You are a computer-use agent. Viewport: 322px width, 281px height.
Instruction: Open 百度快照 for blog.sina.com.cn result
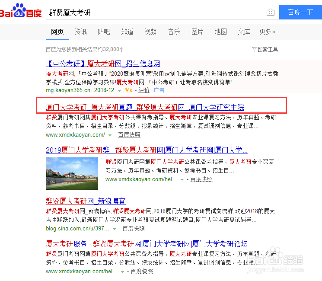pyautogui.click(x=134, y=229)
